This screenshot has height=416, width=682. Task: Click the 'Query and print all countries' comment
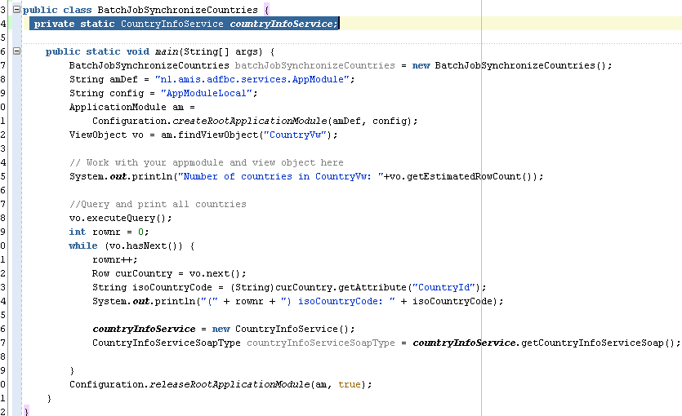[x=158, y=204]
